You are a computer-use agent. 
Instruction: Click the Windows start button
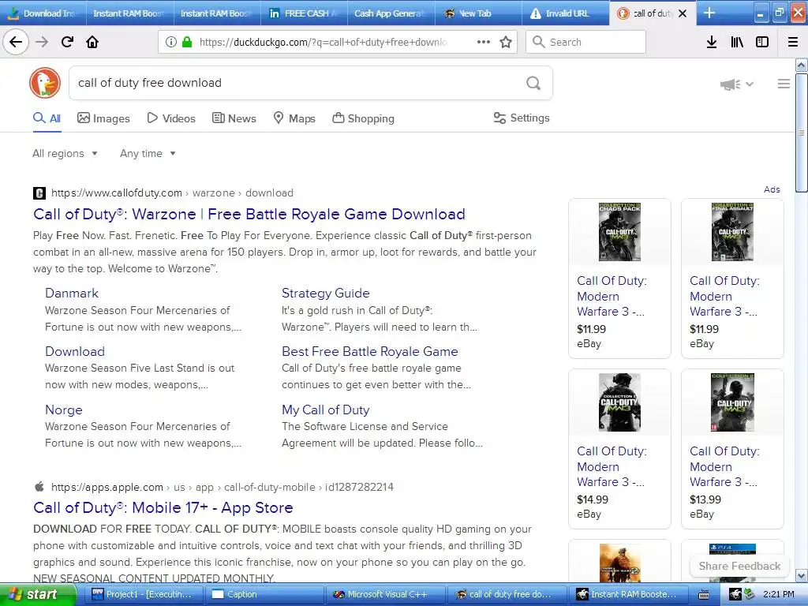coord(38,595)
